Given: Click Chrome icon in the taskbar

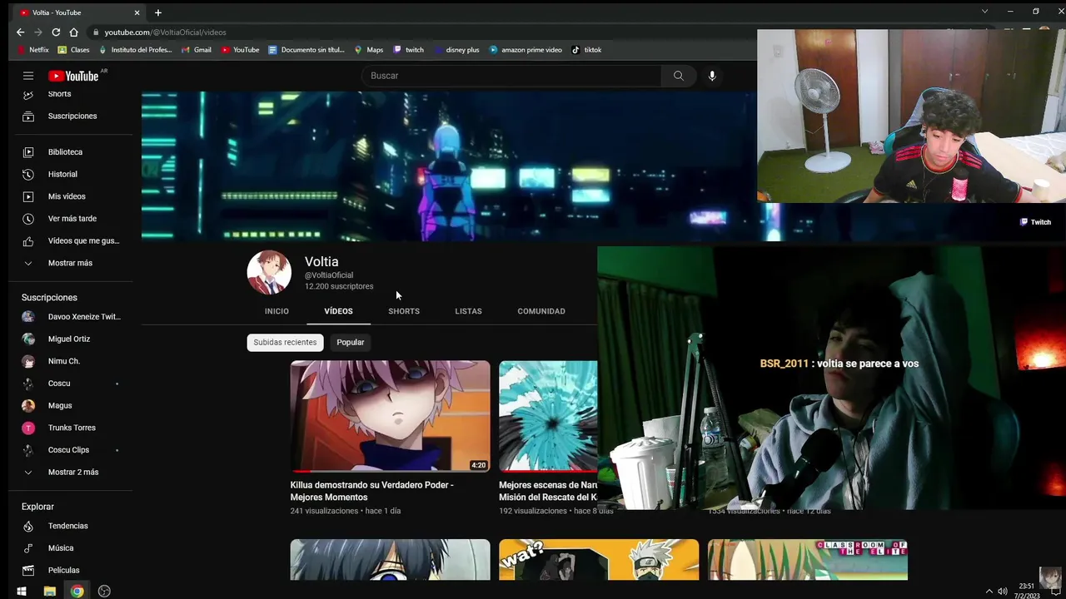Looking at the screenshot, I should click(x=77, y=592).
